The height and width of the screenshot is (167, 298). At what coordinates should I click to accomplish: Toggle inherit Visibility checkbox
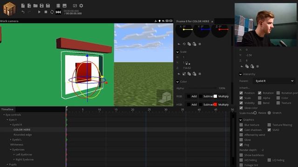tap(241, 103)
